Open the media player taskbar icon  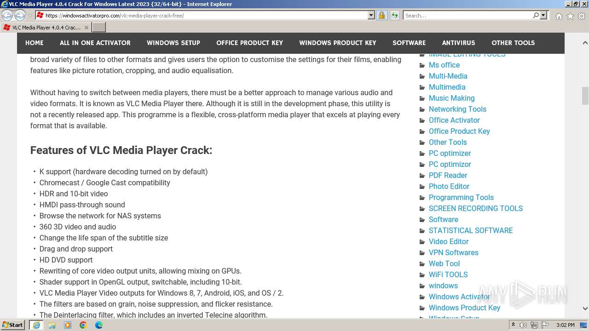68,325
